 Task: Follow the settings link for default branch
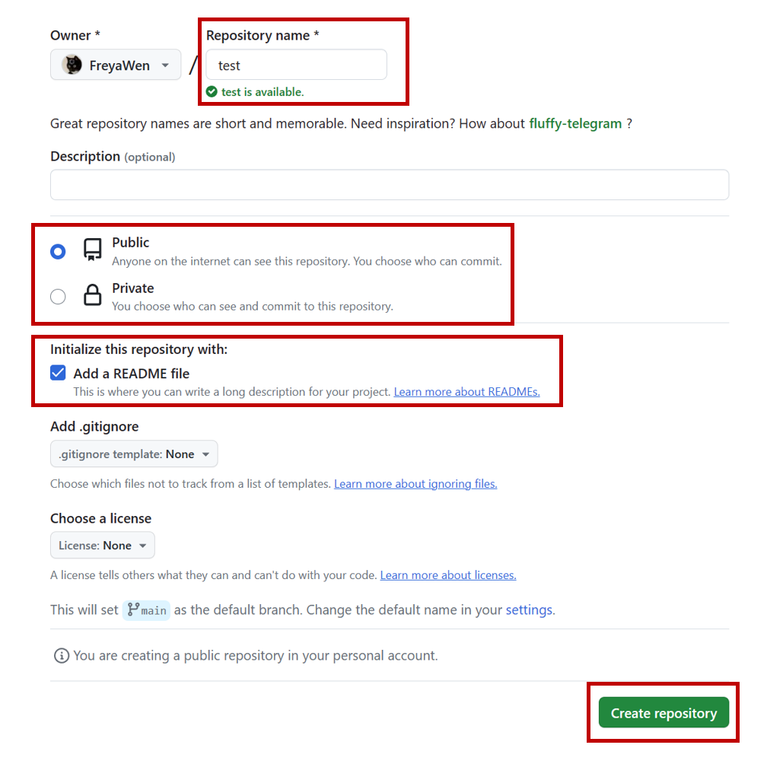click(529, 610)
